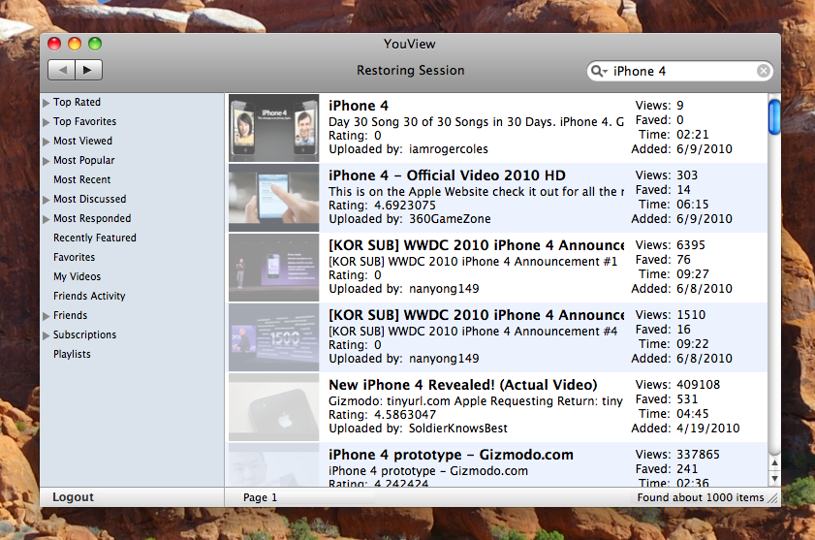
Task: Expand the Most Popular category
Action: click(47, 161)
